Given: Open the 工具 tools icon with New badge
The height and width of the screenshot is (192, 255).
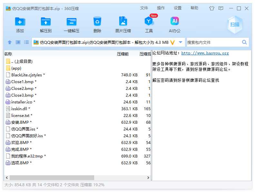Looking at the screenshot, I should click(x=149, y=21).
